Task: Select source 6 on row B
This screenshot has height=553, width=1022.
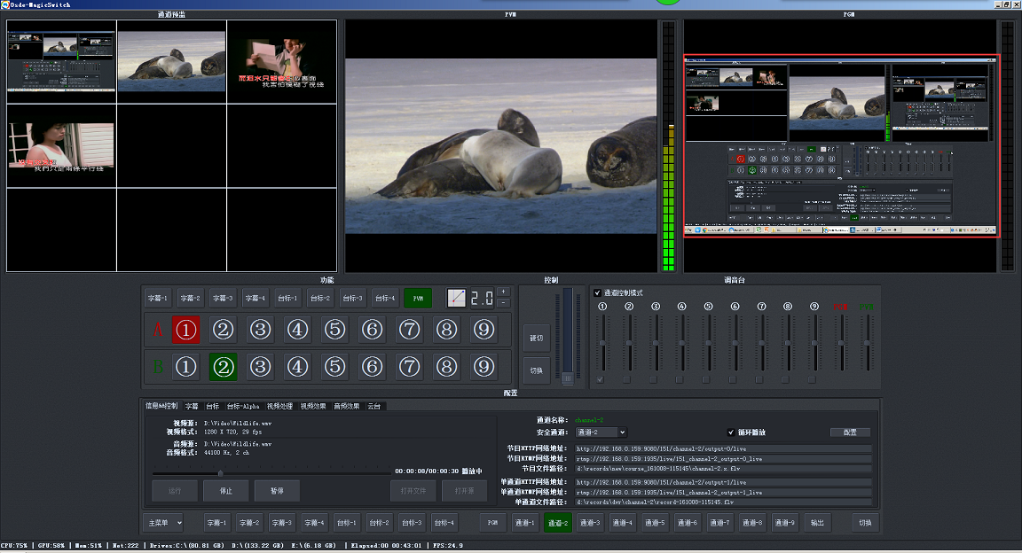Action: (373, 367)
